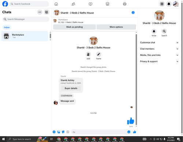Open the Groups icon in top navigation
The width and height of the screenshot is (183, 142).
(124, 4)
